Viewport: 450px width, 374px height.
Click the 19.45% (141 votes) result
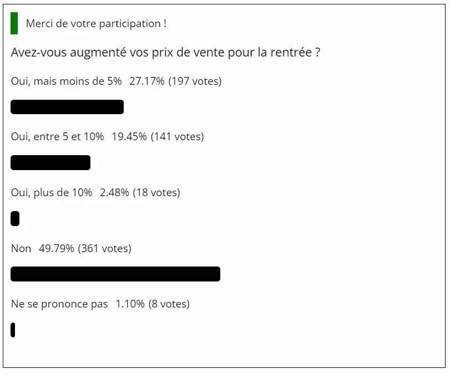tap(158, 136)
